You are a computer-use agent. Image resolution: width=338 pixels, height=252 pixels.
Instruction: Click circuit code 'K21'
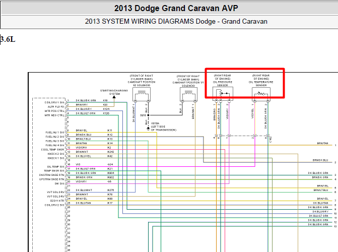110,169
